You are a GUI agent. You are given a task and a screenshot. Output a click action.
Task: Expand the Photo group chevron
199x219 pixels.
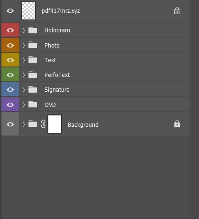(24, 45)
